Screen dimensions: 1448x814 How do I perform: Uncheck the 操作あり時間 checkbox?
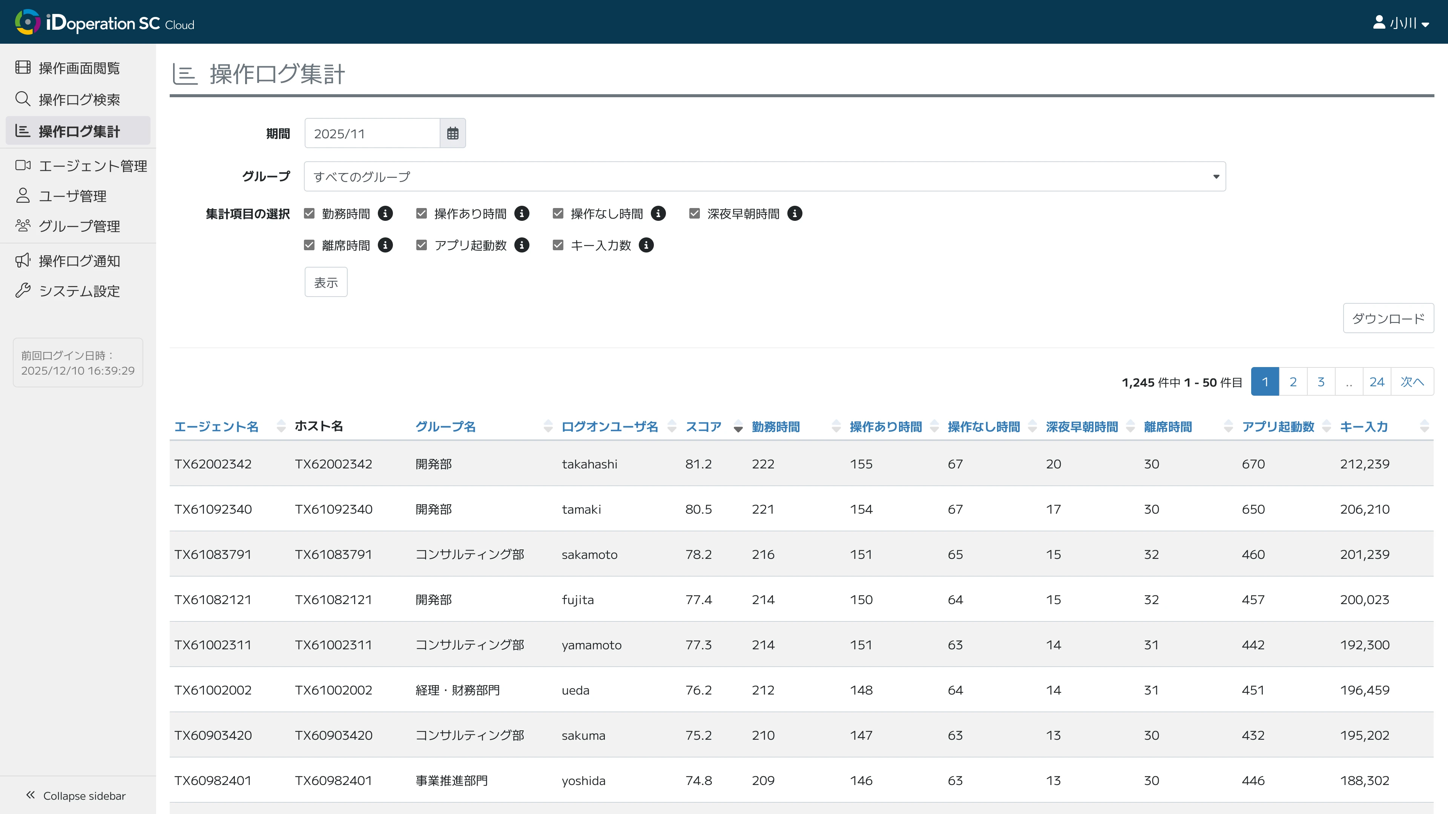pyautogui.click(x=422, y=213)
